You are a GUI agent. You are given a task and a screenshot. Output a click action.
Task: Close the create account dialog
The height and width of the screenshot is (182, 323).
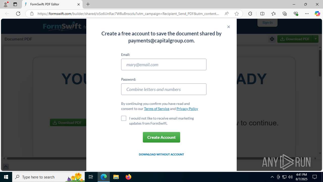[228, 27]
